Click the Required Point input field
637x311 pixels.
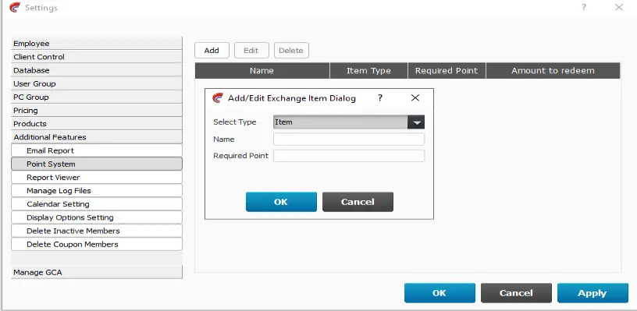coord(349,156)
